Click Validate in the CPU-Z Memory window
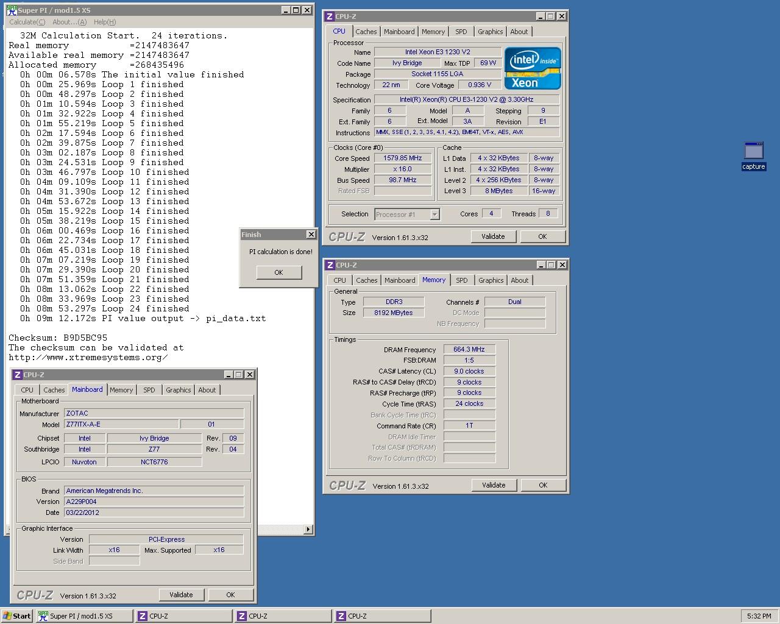Image resolution: width=780 pixels, height=624 pixels. pos(494,485)
